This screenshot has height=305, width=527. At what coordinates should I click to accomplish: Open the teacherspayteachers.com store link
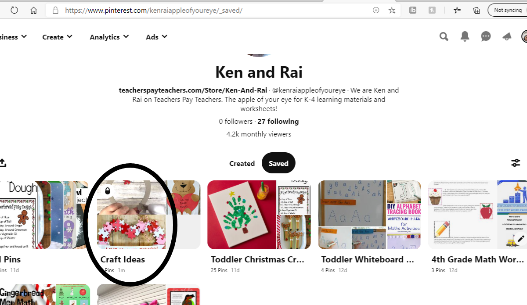[x=193, y=90]
